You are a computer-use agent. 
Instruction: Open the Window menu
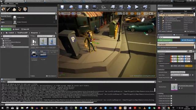11,3
